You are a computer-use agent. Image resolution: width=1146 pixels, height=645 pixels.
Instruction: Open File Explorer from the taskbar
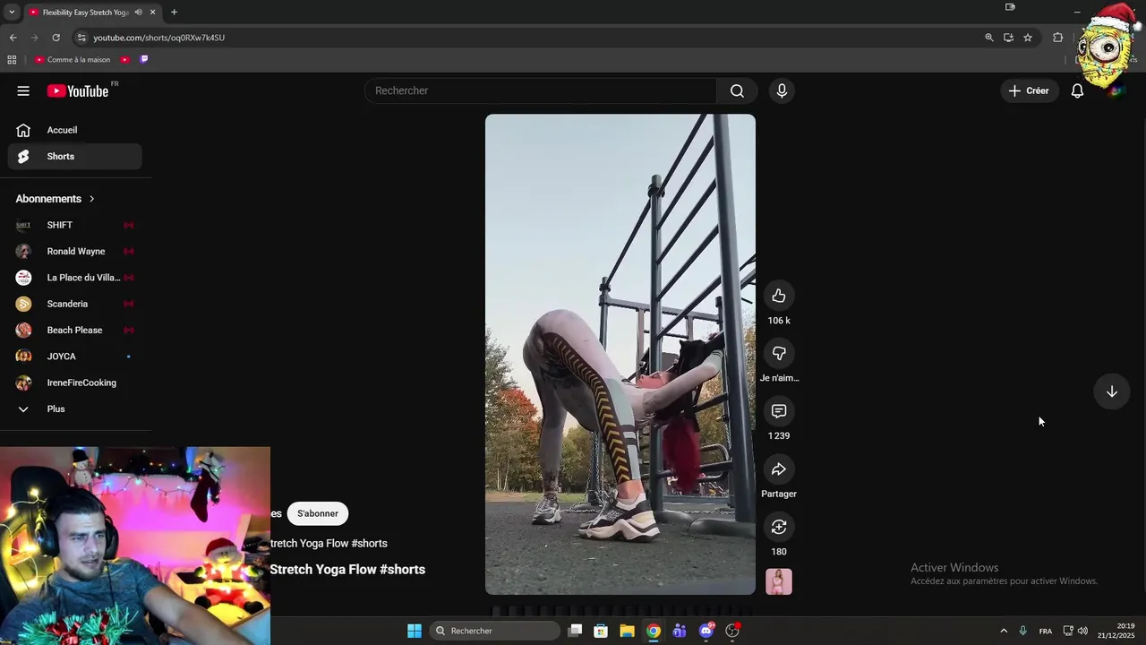click(627, 631)
